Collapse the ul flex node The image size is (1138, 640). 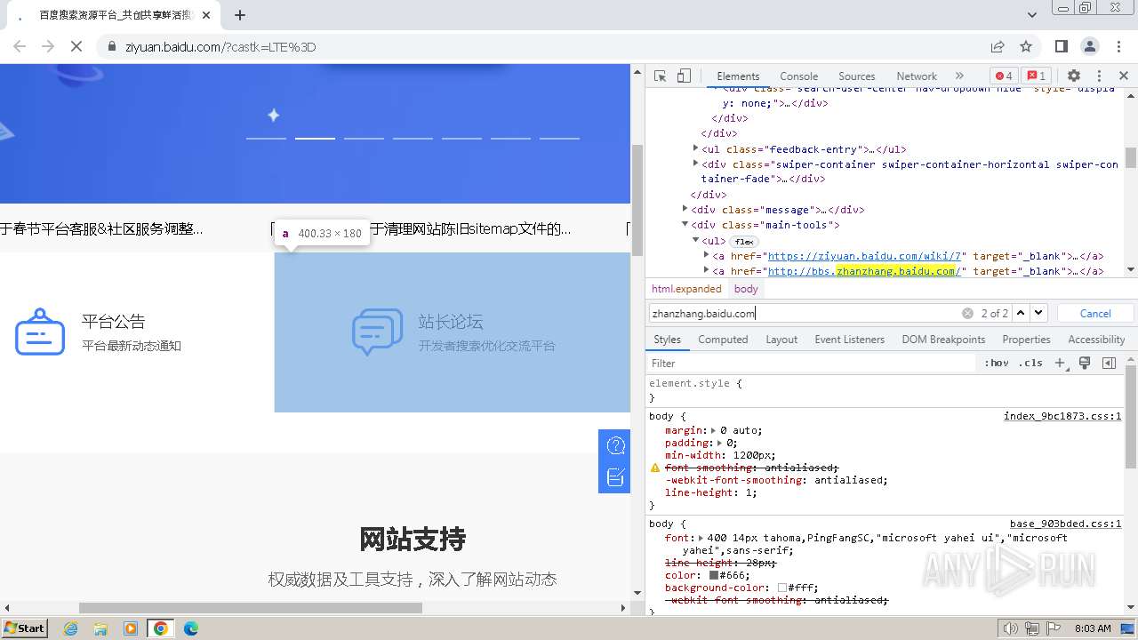coord(696,240)
